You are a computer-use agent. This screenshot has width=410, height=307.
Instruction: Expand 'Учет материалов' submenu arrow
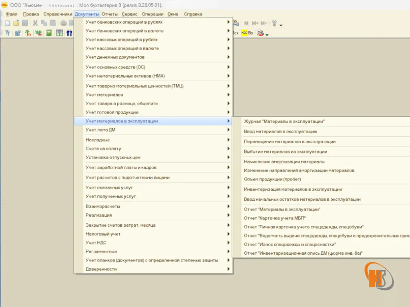coord(228,95)
